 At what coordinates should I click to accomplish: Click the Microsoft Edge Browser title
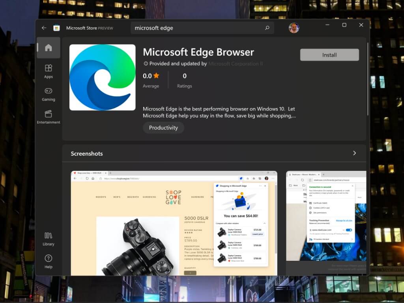(198, 52)
